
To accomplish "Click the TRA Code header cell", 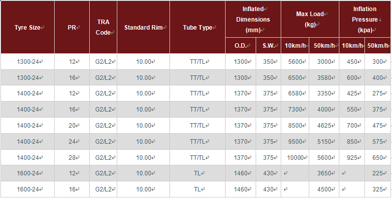I will pos(103,27).
